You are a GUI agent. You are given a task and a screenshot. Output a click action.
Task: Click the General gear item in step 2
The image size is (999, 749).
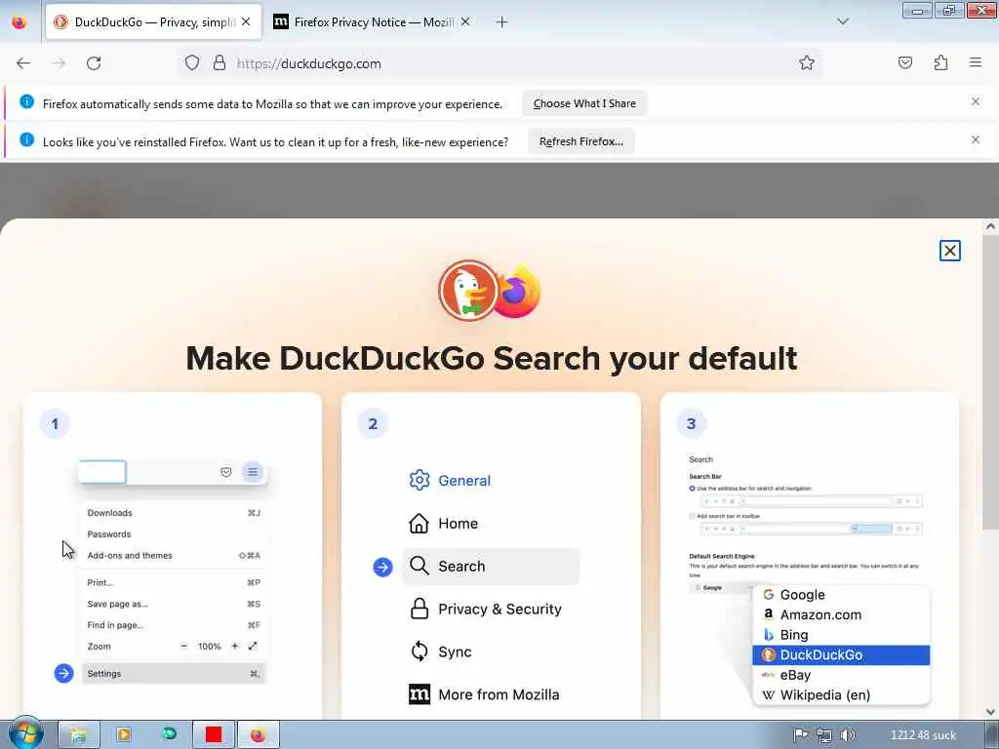(x=450, y=480)
